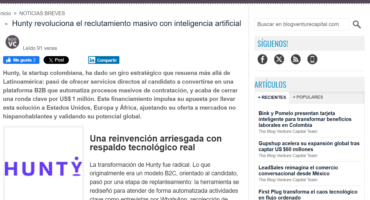Open NOTICIAS BREVES breadcrumb link

point(42,13)
